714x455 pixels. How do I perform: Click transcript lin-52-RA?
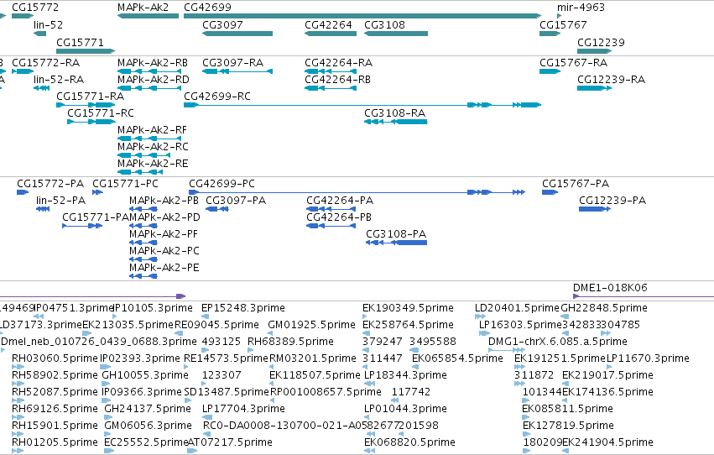(x=41, y=88)
